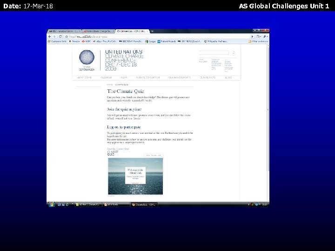Click The Climate Quiz page heading
This screenshot has height=251, width=335.
tap(126, 91)
